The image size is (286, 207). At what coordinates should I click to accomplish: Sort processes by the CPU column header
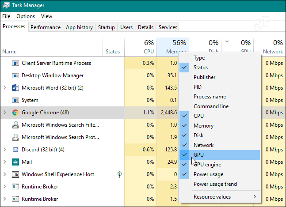tap(141, 46)
